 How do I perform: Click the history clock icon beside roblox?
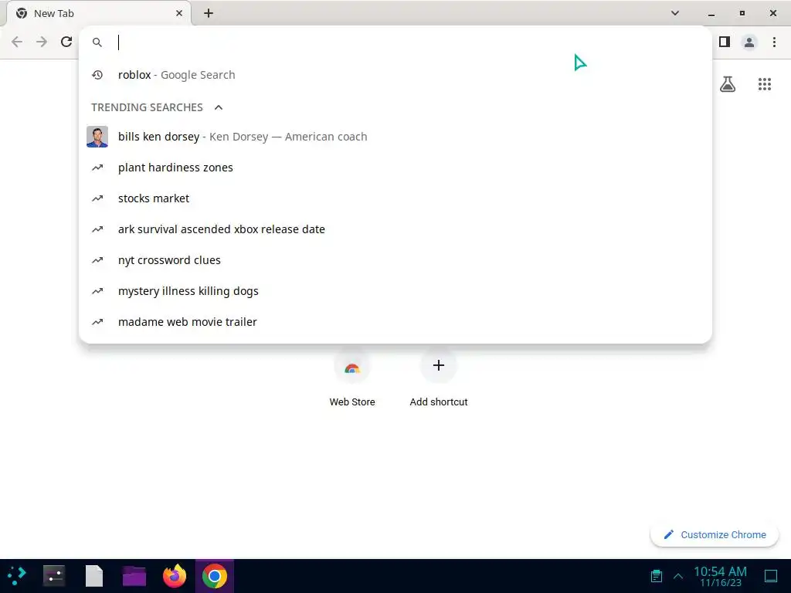[97, 75]
